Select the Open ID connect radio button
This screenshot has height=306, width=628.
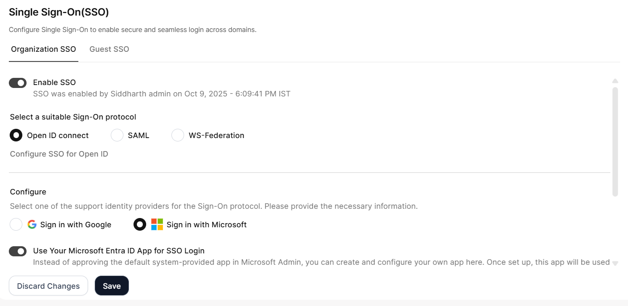pos(16,135)
